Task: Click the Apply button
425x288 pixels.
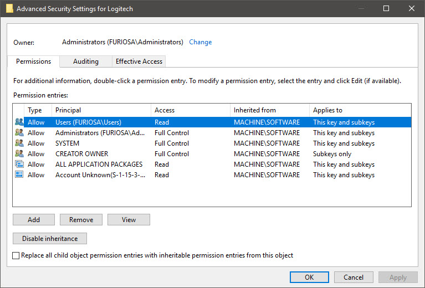Action: pyautogui.click(x=398, y=277)
